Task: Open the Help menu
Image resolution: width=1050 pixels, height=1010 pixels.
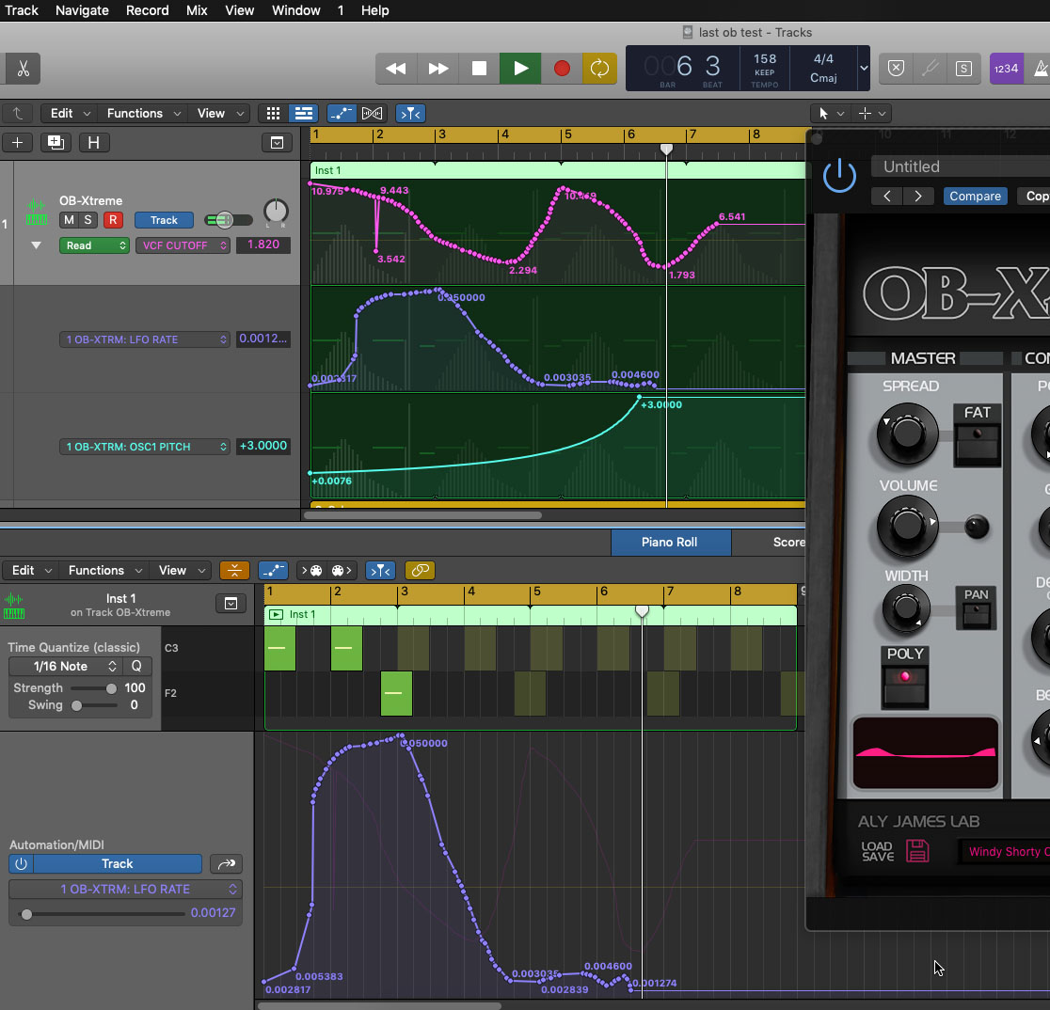Action: (x=375, y=10)
